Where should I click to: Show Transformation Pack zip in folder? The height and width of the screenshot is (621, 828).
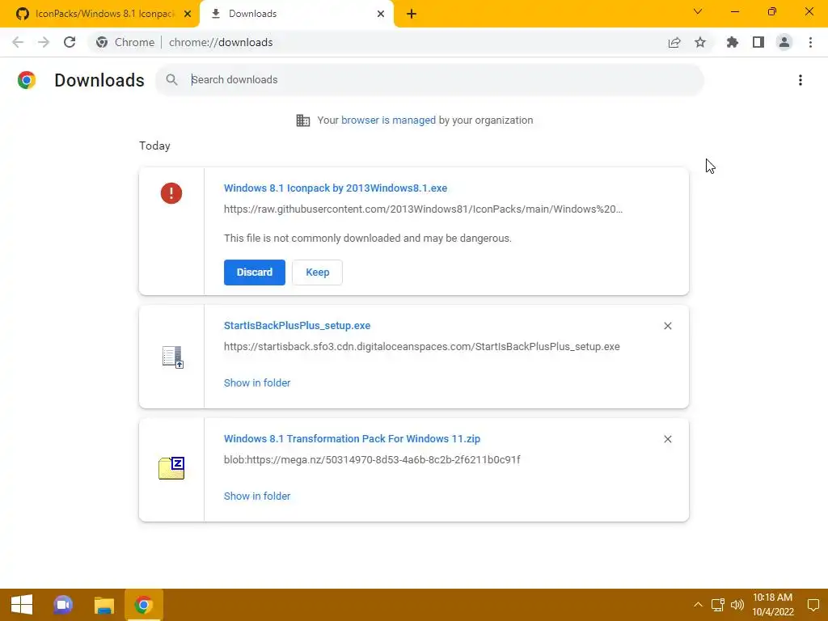[x=257, y=496]
